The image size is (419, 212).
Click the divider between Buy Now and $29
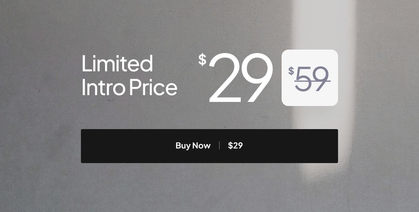point(219,146)
